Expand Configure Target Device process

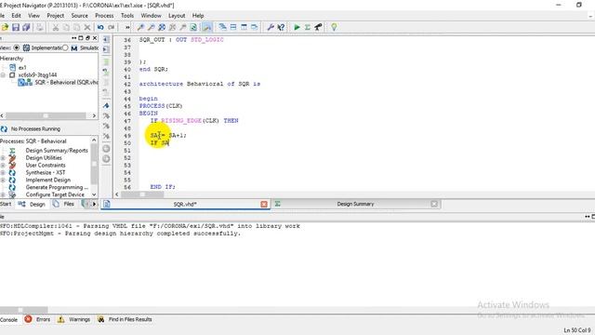click(3, 194)
